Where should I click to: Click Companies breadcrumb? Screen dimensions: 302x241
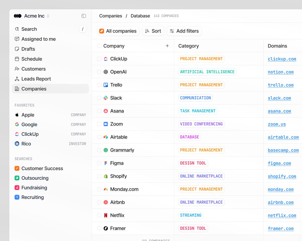[x=111, y=16]
